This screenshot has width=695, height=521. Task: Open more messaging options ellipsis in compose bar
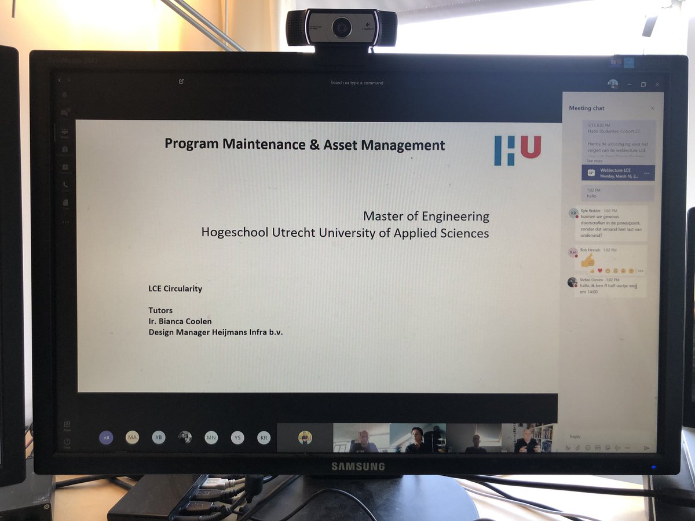(628, 447)
